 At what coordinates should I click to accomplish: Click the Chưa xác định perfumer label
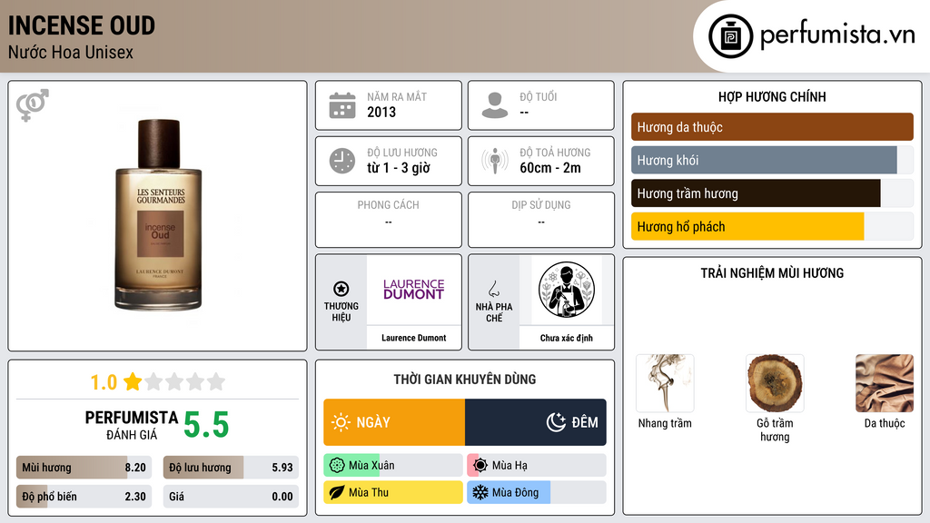[x=567, y=338]
